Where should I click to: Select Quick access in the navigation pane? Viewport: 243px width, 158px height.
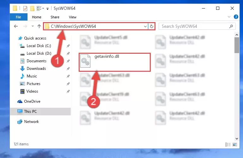click(x=35, y=38)
